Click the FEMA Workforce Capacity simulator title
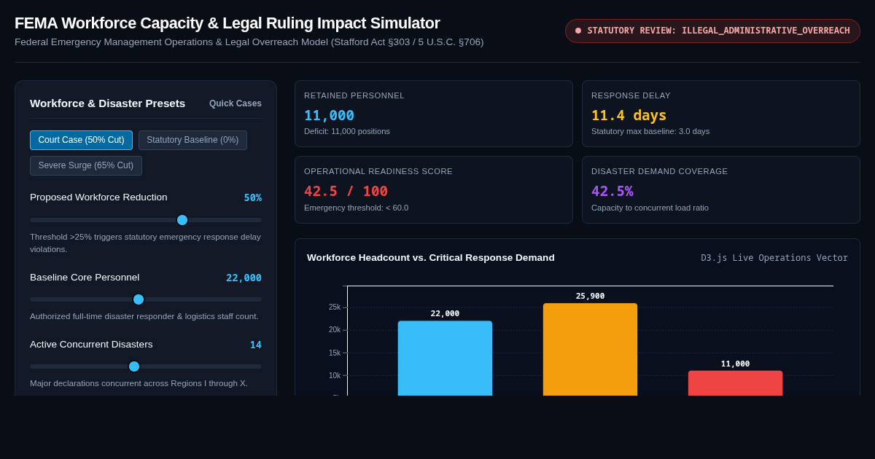Image resolution: width=875 pixels, height=459 pixels. coord(227,23)
